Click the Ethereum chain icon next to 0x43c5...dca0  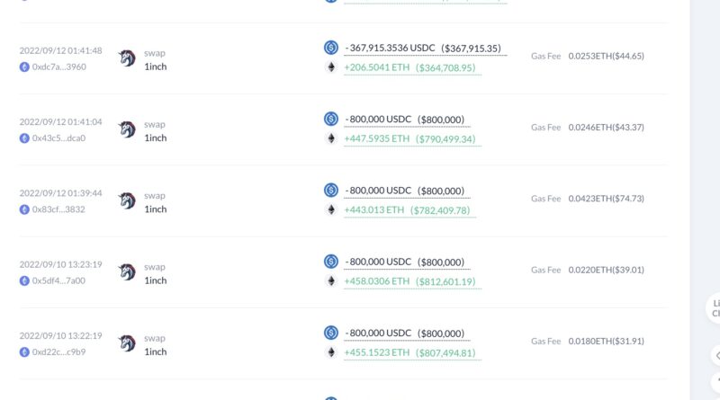[x=24, y=138]
